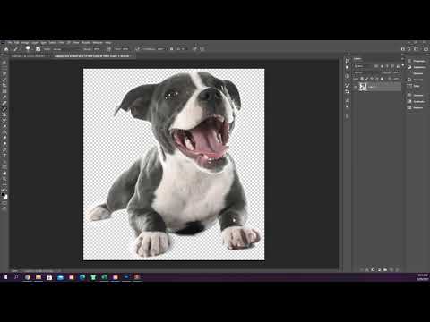Click the brush Flow value field

tap(125, 49)
